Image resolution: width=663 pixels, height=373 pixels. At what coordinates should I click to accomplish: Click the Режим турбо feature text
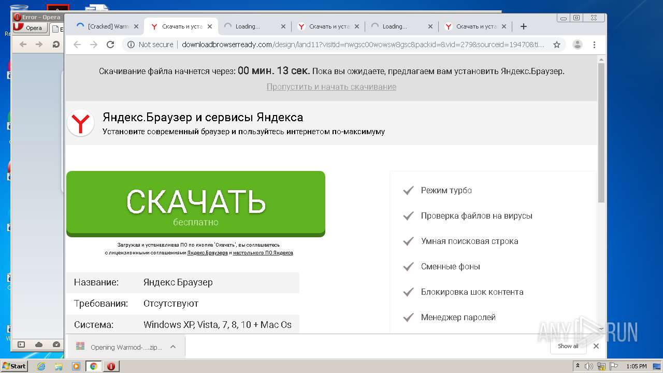click(446, 190)
